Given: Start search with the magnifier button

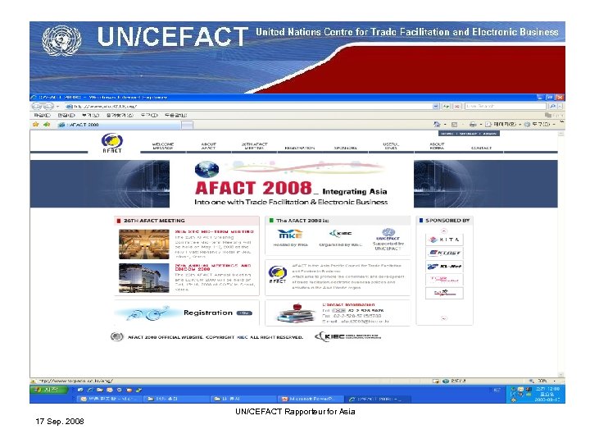Looking at the screenshot, I should 553,107.
